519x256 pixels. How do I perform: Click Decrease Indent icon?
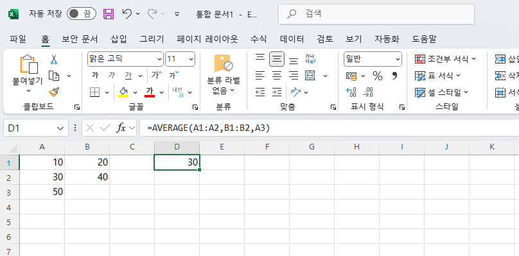pos(260,92)
